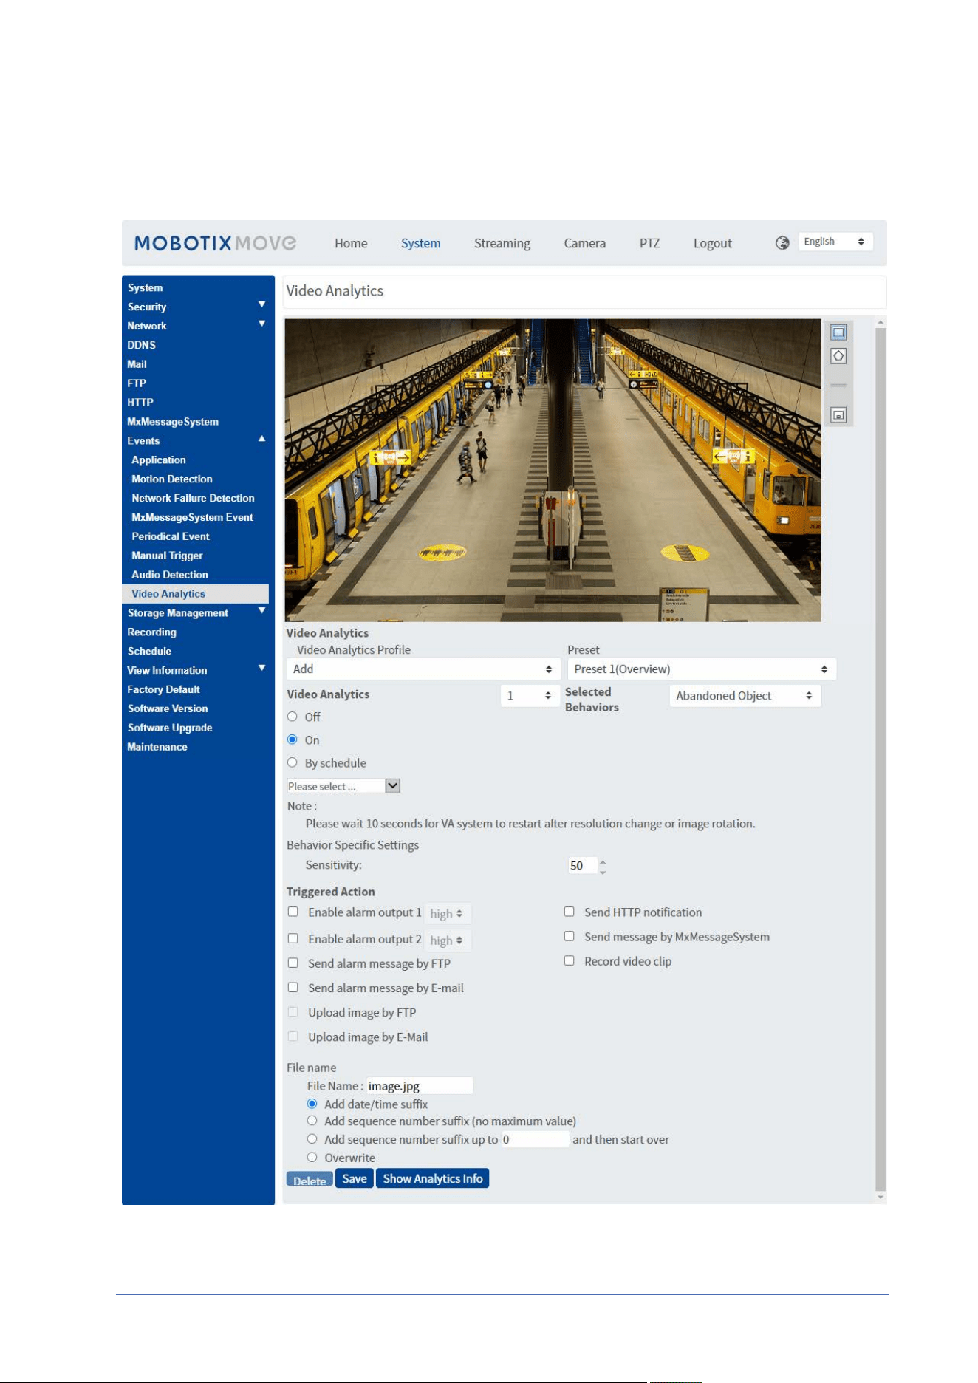
Task: Increase the Sensitivity value
Action: (603, 861)
